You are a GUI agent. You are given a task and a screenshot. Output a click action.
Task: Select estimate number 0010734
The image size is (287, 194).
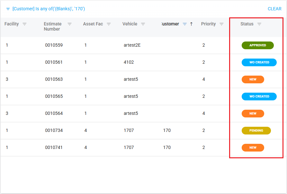pyautogui.click(x=54, y=131)
